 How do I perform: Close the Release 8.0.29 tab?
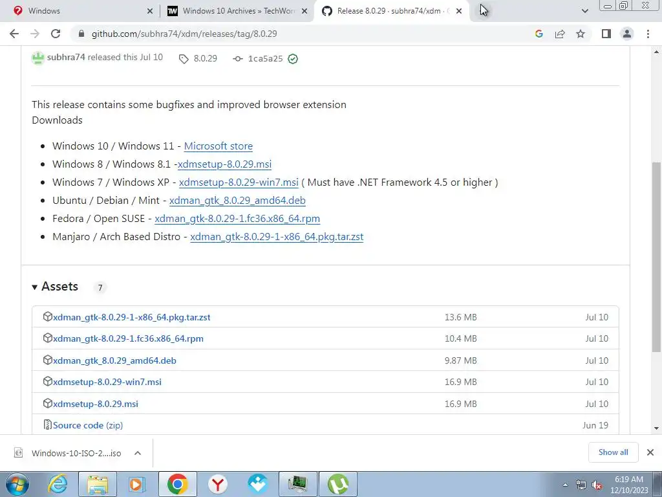[x=459, y=11]
